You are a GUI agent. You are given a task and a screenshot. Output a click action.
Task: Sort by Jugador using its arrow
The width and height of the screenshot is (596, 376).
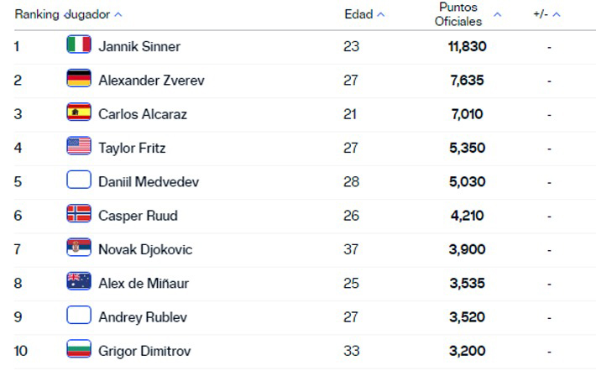point(118,15)
